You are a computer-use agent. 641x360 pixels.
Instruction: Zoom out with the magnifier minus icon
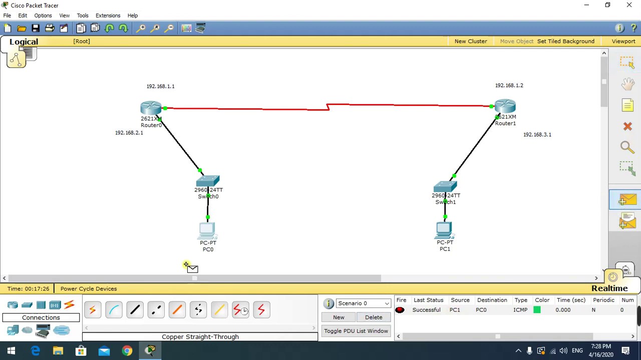pos(169,28)
